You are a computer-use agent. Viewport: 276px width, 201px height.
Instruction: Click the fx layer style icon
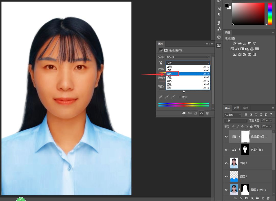click(240, 198)
